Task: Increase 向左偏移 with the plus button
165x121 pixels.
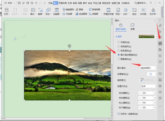Action: (x=155, y=93)
